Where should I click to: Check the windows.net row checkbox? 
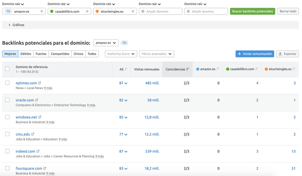(7, 117)
